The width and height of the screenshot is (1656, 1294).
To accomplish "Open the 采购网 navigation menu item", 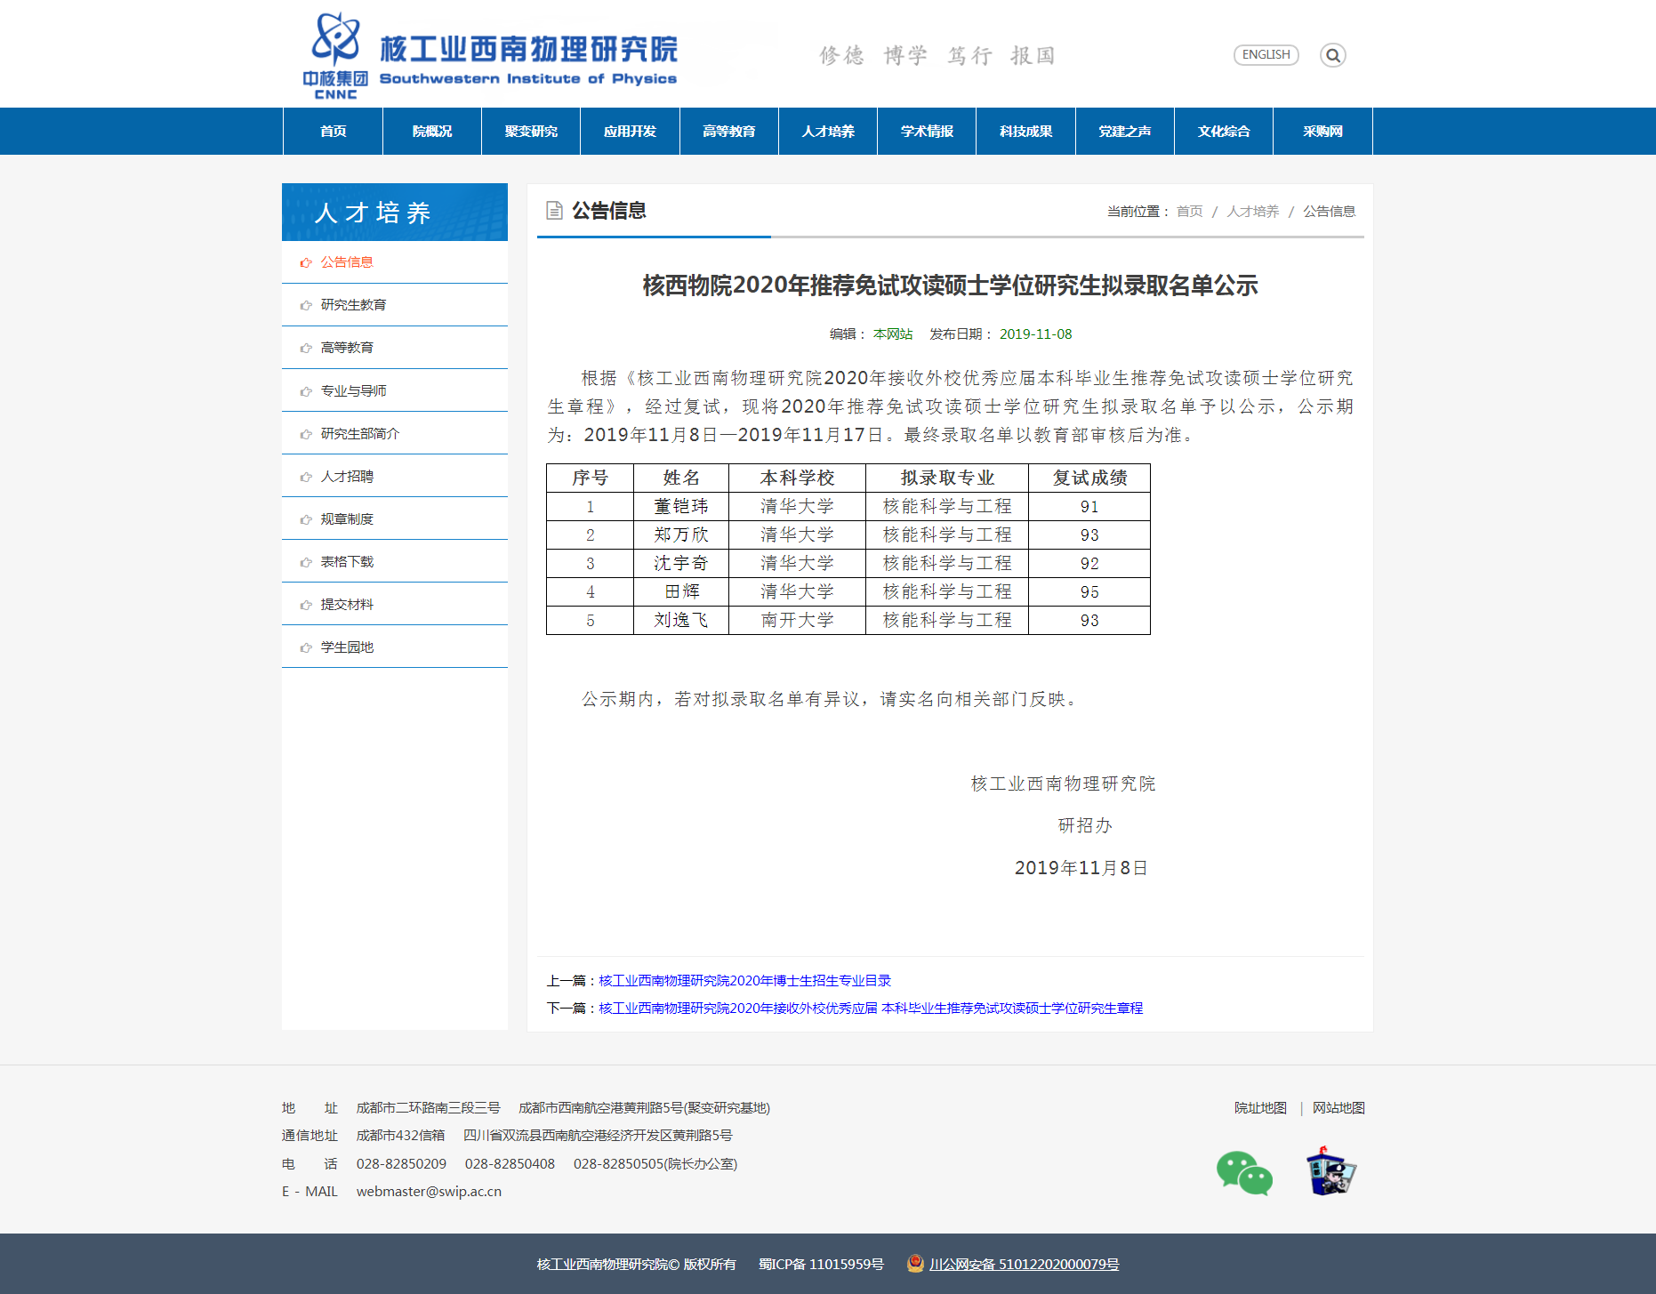I will click(x=1322, y=132).
